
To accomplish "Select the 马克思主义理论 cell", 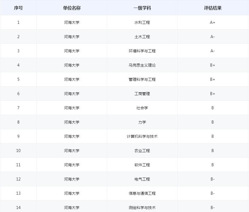I will pyautogui.click(x=142, y=65).
